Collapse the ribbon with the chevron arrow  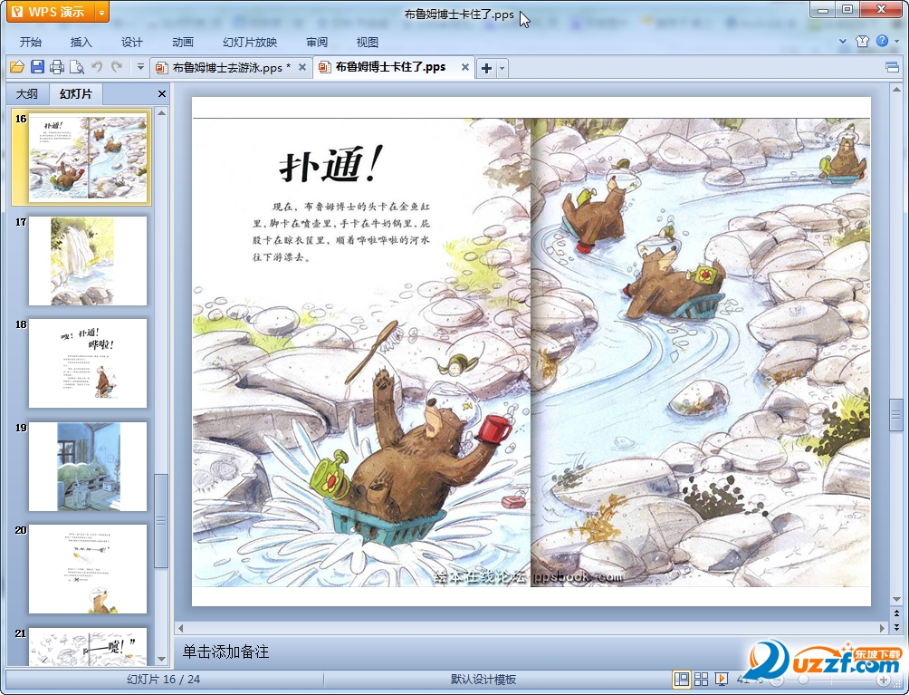click(x=843, y=41)
